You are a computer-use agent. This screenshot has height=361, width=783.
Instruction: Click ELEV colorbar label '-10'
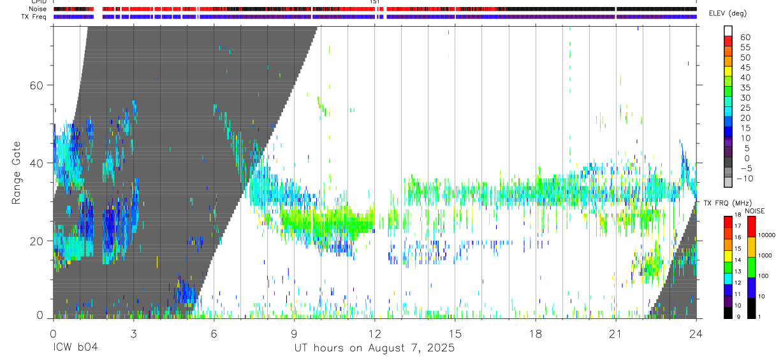click(746, 179)
